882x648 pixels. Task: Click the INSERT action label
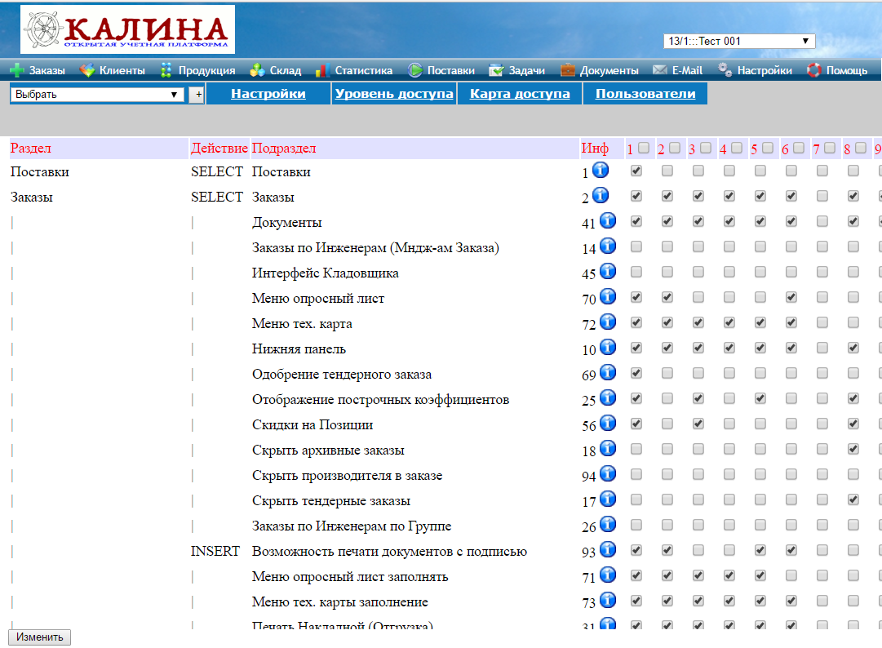coord(215,551)
